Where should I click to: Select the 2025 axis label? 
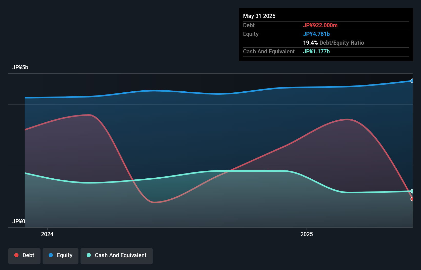307,234
